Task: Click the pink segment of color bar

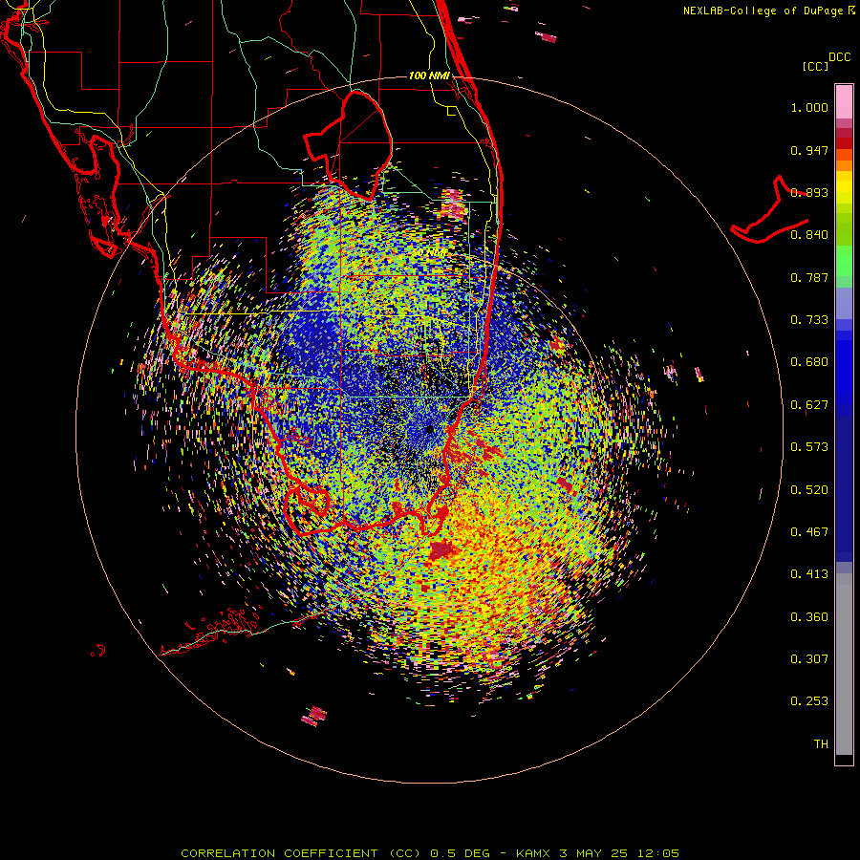Action: pyautogui.click(x=844, y=101)
